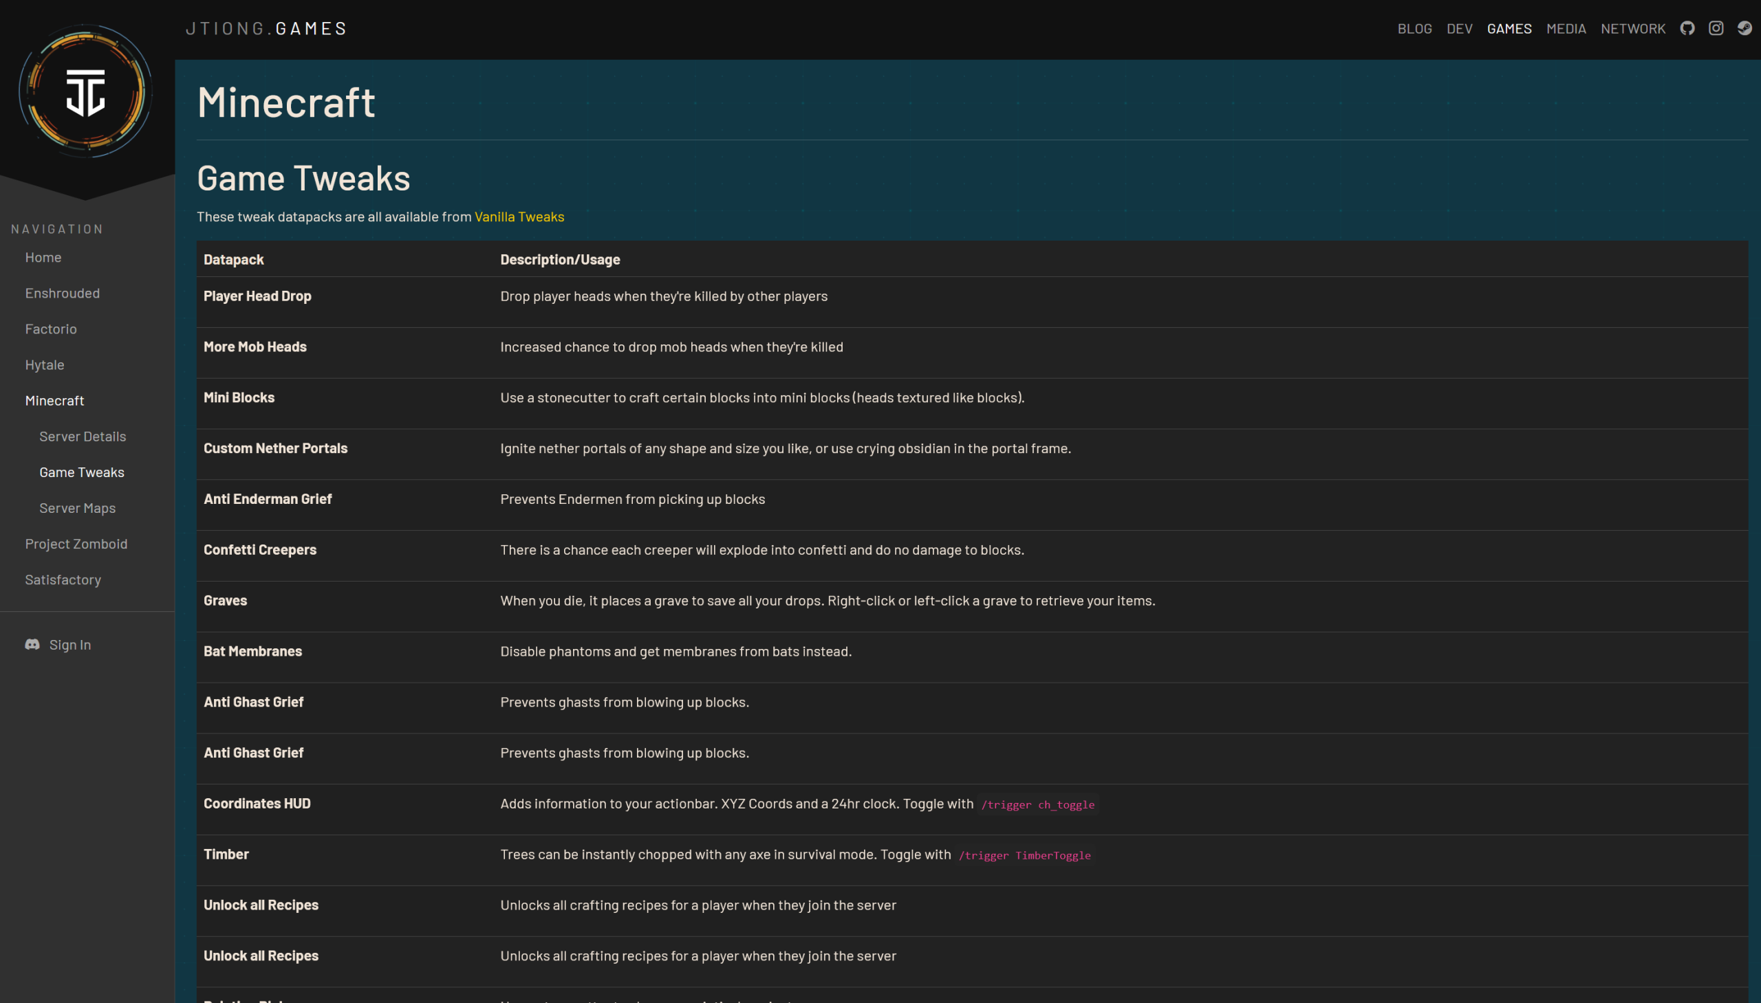This screenshot has height=1003, width=1761.
Task: Open the Instagram icon link
Action: [1716, 28]
